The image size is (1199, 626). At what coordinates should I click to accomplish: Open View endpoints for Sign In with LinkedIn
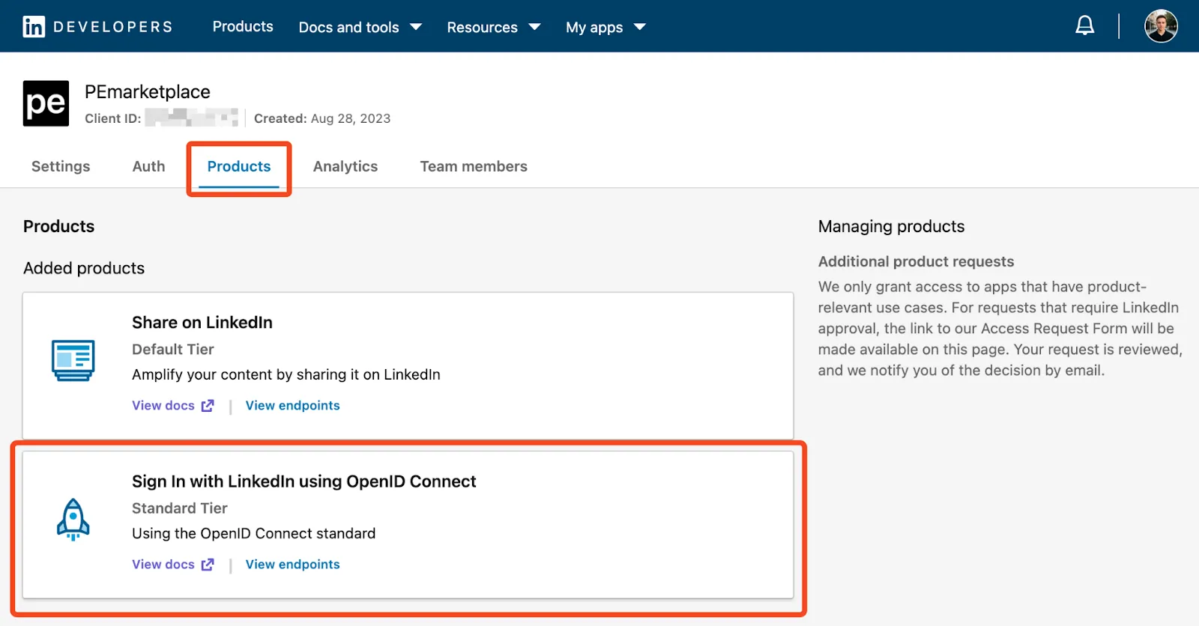point(292,565)
